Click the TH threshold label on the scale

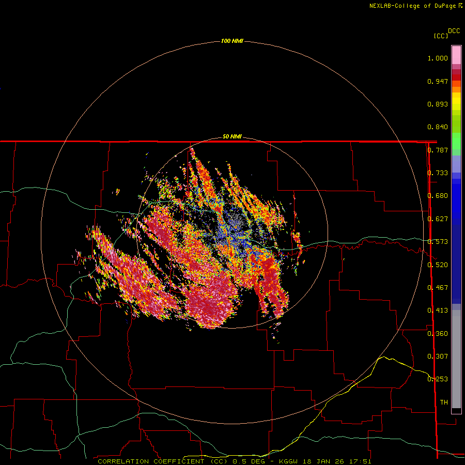(444, 402)
